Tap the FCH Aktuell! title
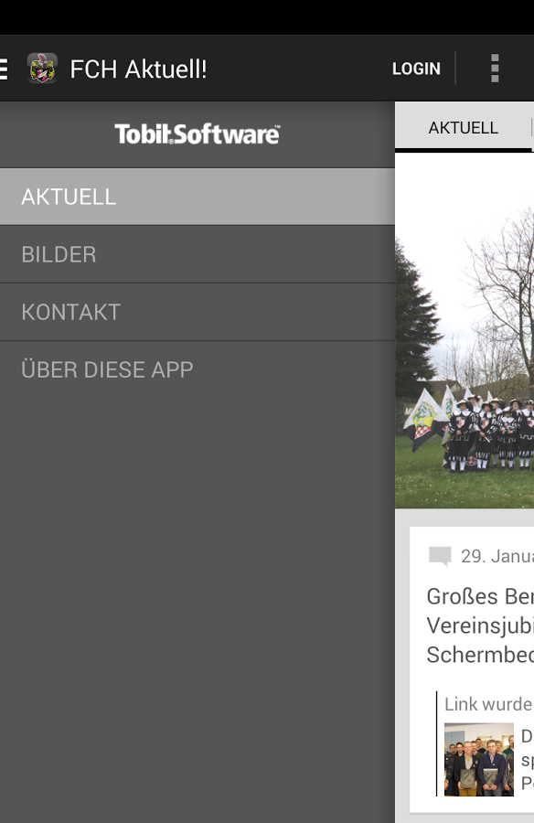This screenshot has height=823, width=534. tap(139, 69)
